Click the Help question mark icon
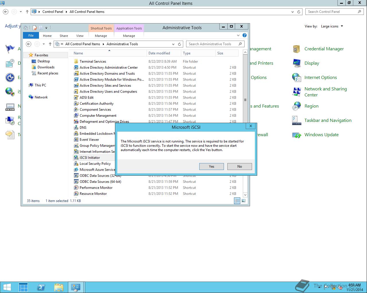 click(245, 35)
